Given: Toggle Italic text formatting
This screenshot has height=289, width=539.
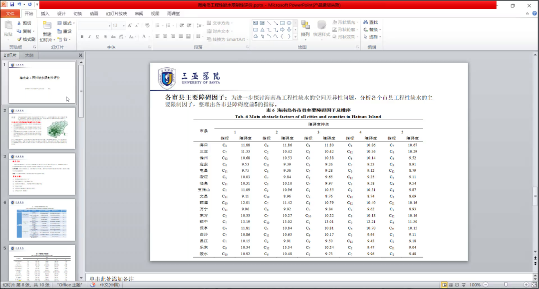Looking at the screenshot, I should coord(89,36).
